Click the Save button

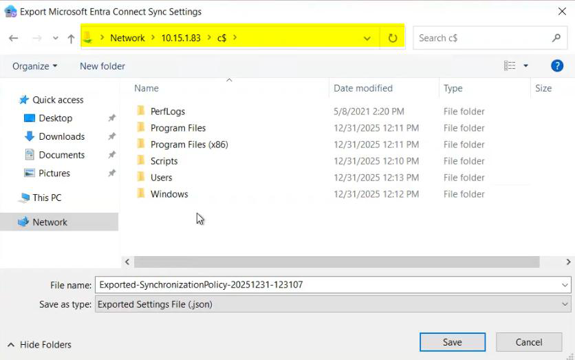453,342
